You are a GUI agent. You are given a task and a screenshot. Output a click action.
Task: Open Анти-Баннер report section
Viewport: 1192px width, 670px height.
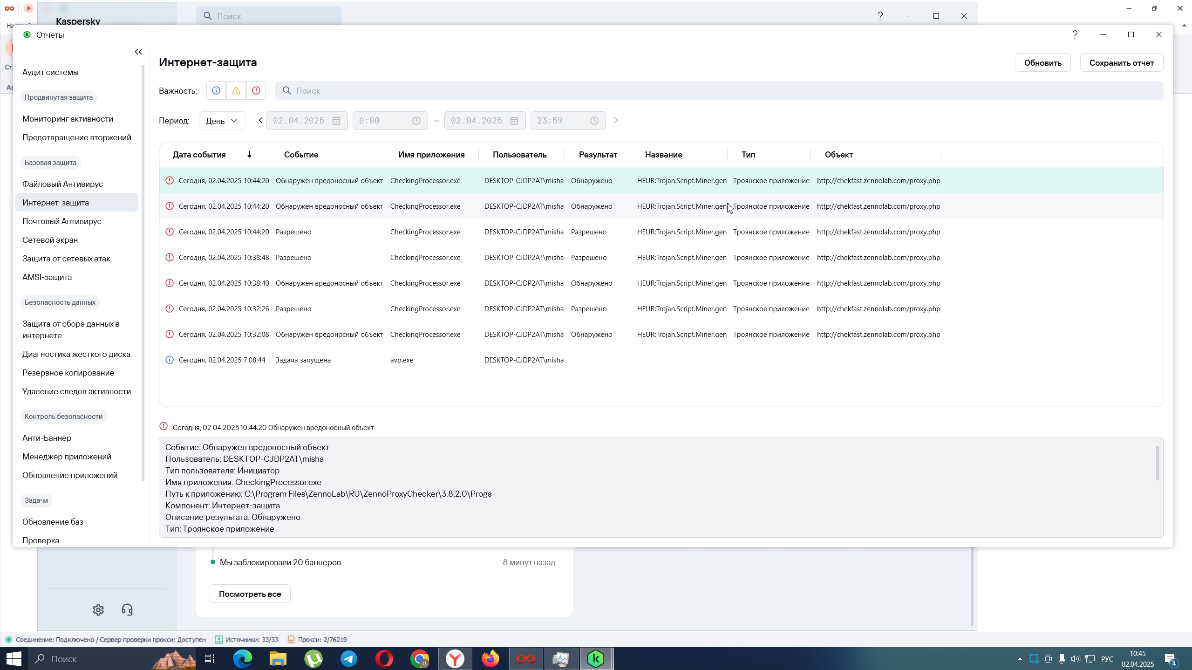[x=47, y=438]
